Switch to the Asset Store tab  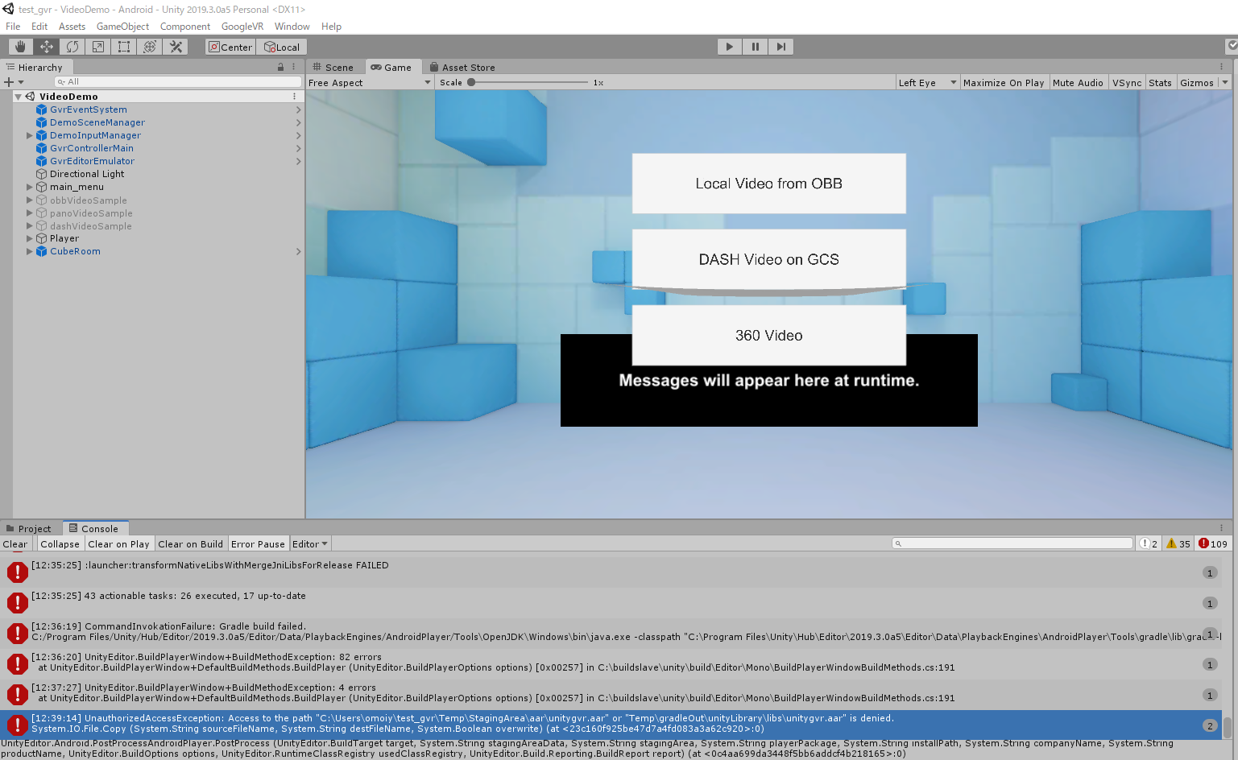point(462,67)
